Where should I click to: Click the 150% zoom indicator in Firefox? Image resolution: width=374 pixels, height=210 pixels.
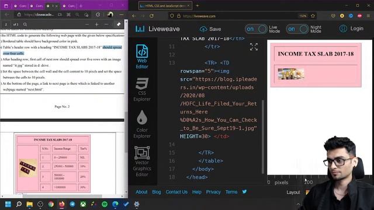click(303, 16)
